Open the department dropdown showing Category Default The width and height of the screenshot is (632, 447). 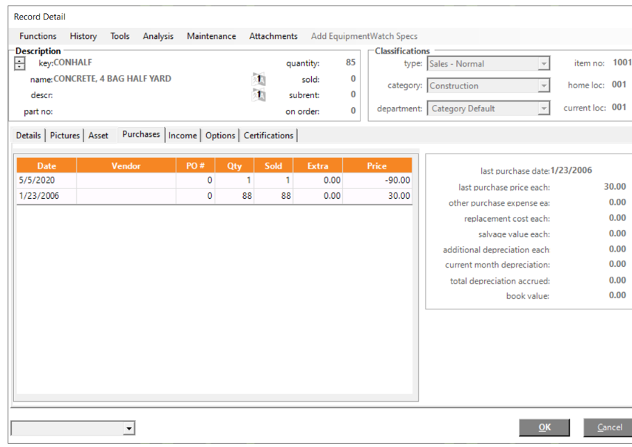pos(544,108)
